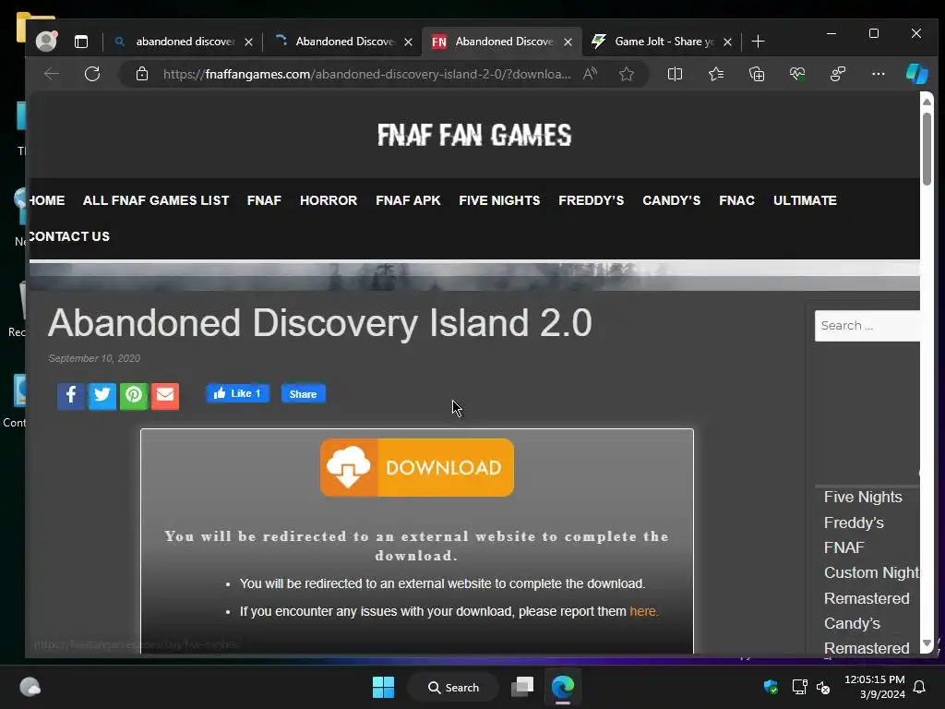The height and width of the screenshot is (709, 945).
Task: Open the browser extensions/share profile icon
Action: point(838,74)
